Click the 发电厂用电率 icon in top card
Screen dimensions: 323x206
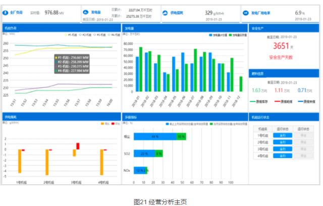point(246,12)
